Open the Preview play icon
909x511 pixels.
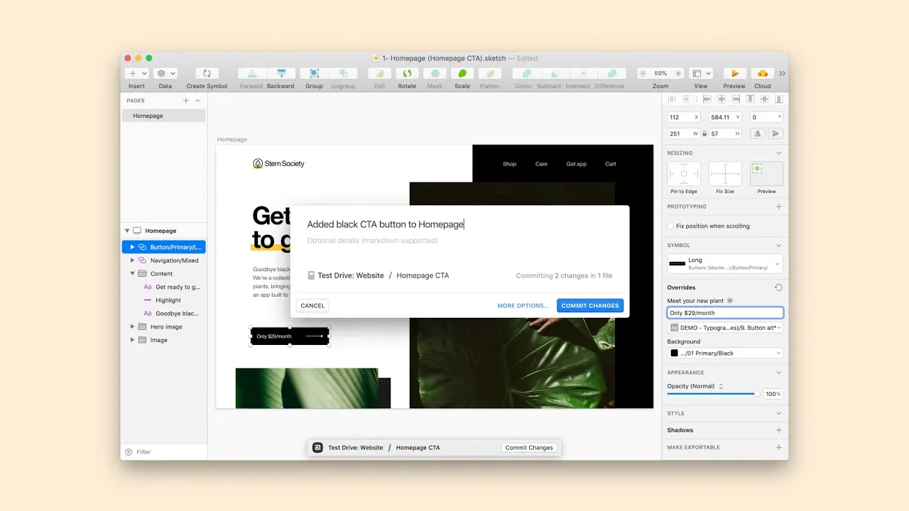pyautogui.click(x=734, y=73)
